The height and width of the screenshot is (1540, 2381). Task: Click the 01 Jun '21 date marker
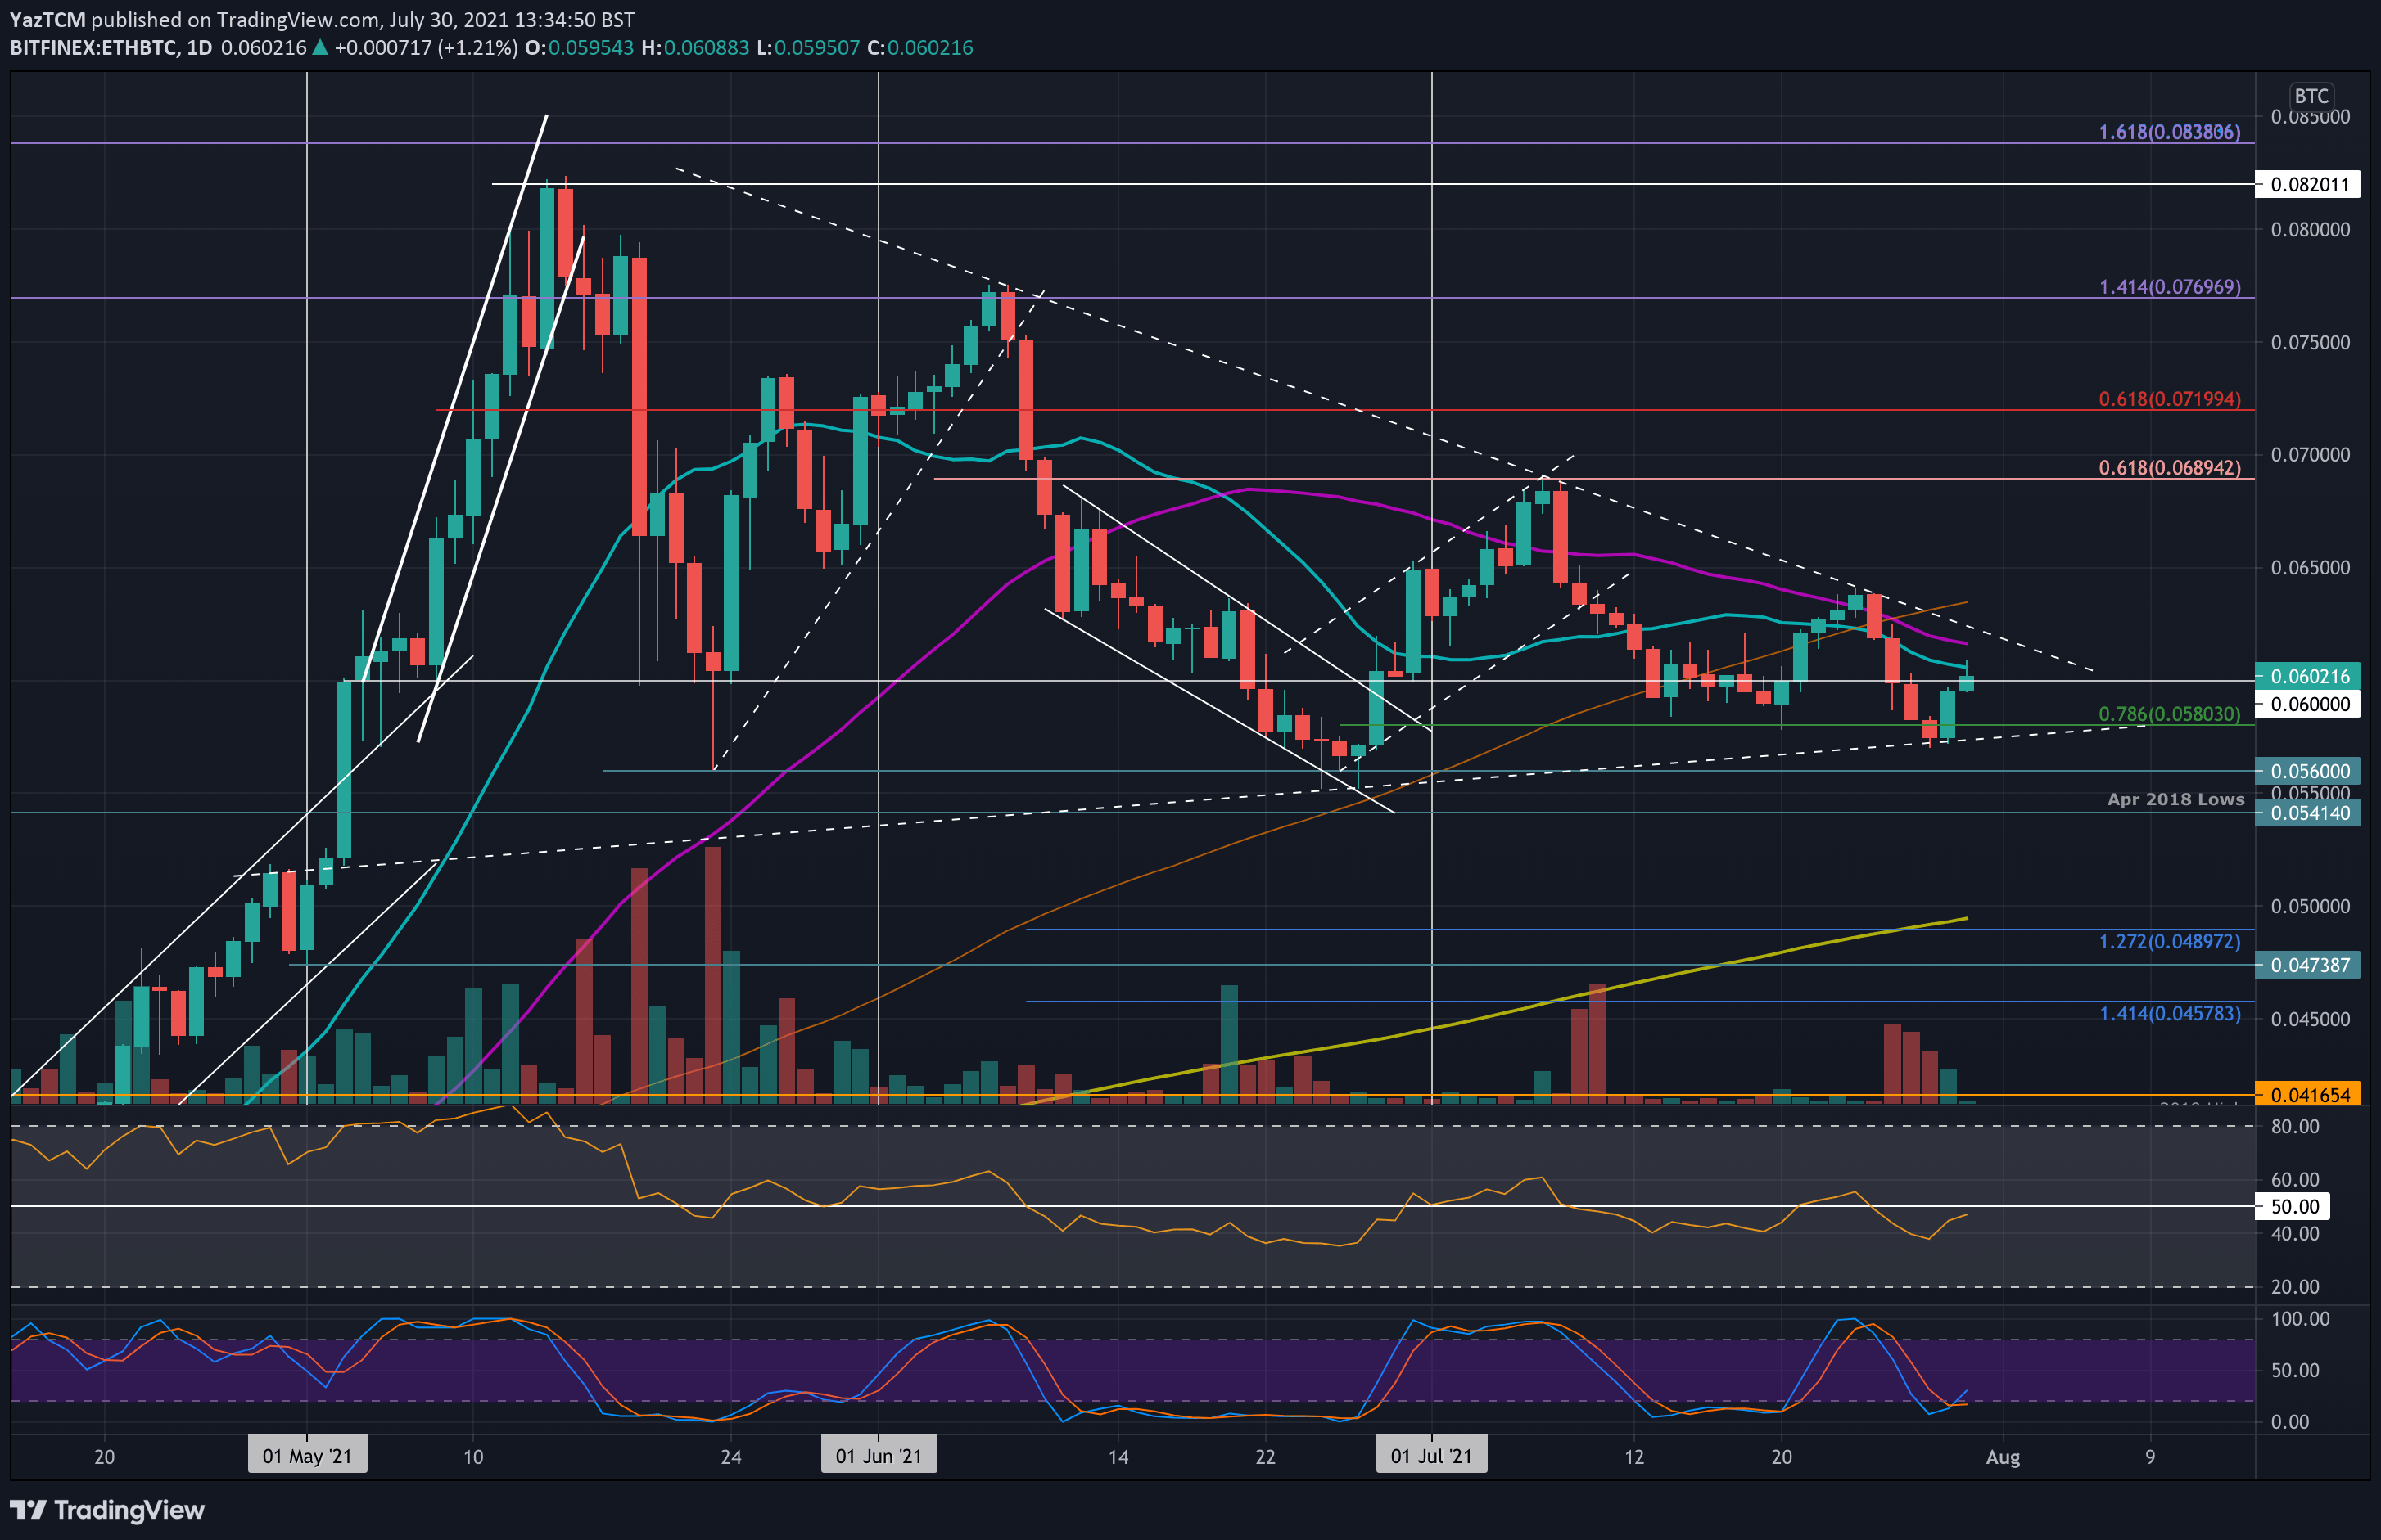(879, 1456)
